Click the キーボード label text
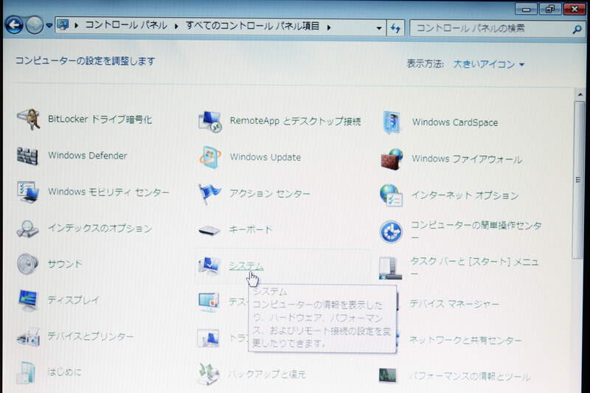Image resolution: width=590 pixels, height=393 pixels. (x=251, y=229)
